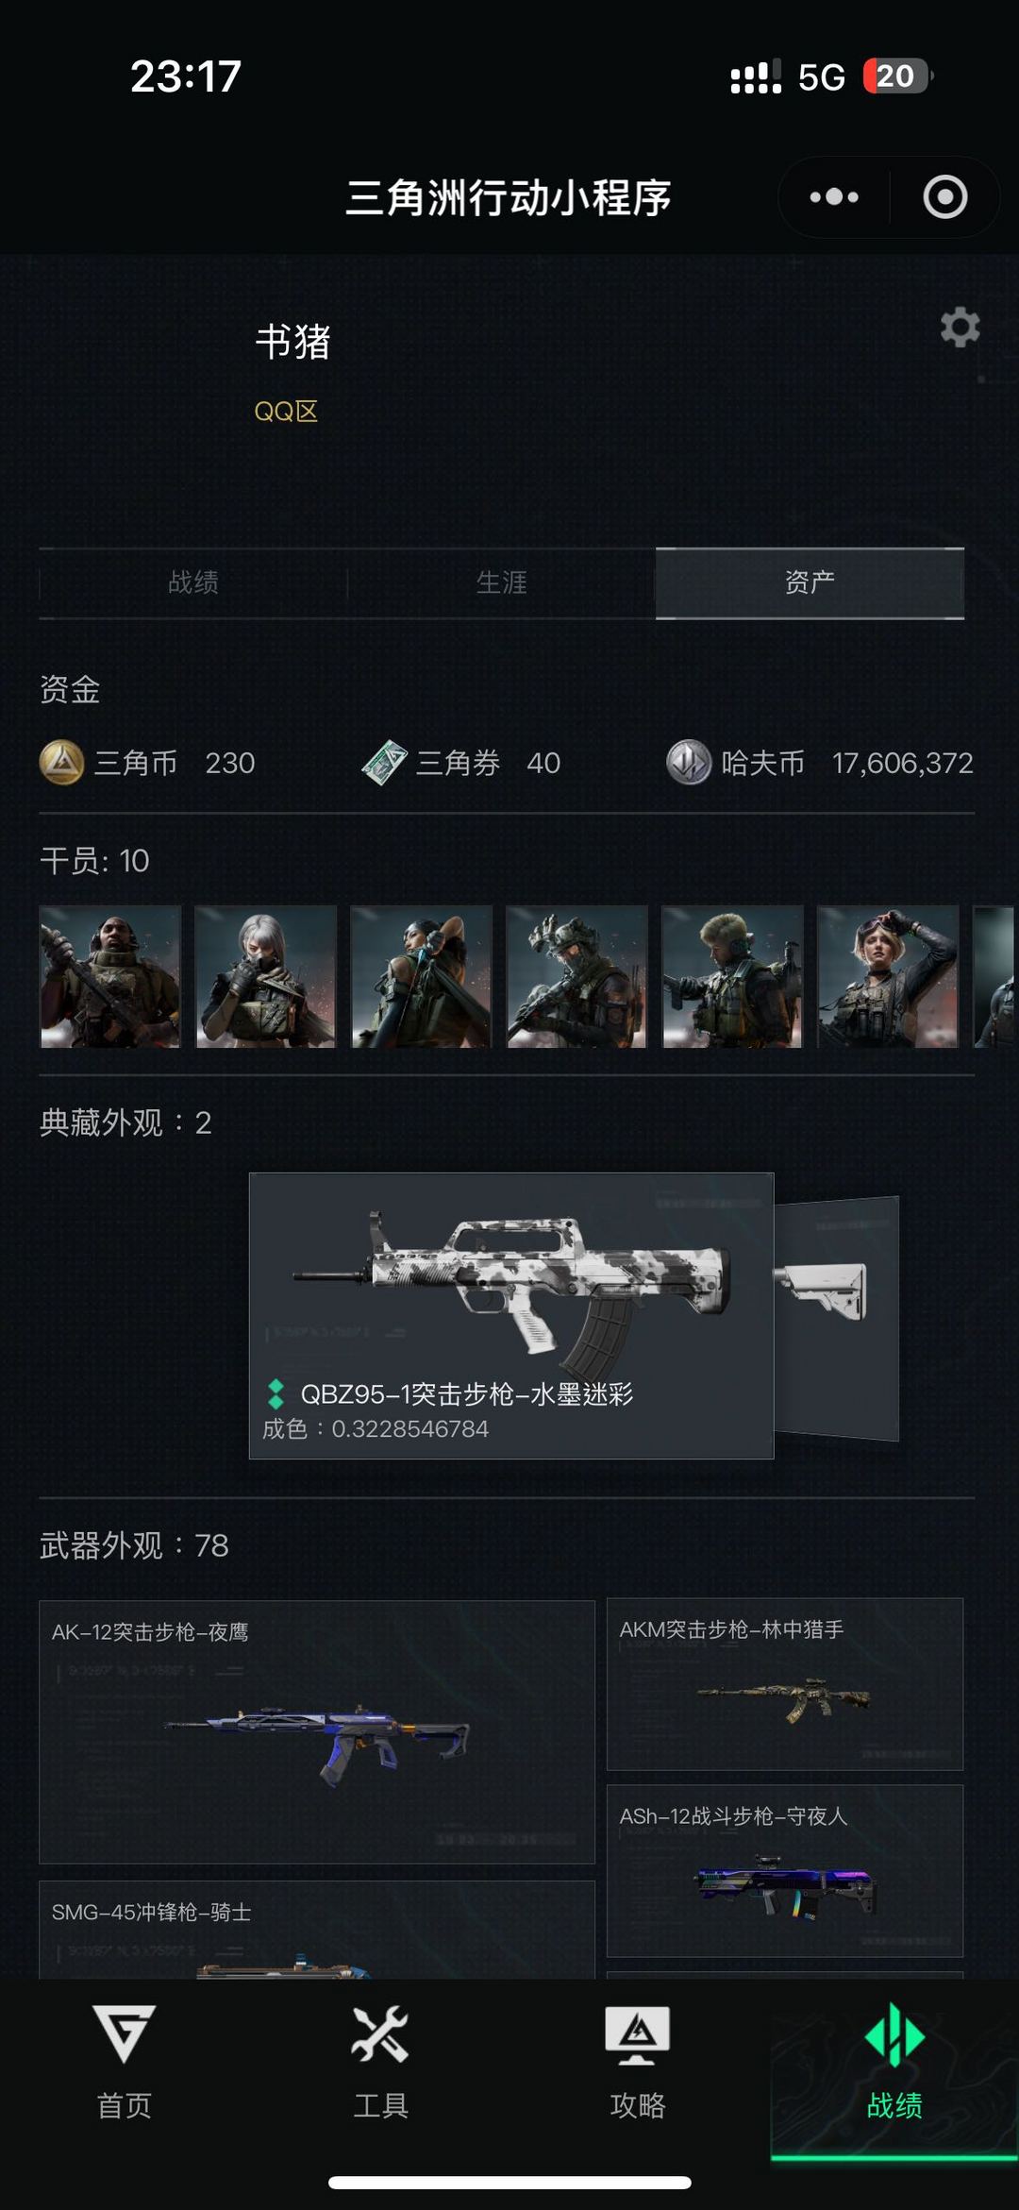The width and height of the screenshot is (1019, 2210).
Task: Open AK-12突击步枪-夜鹰 weapon skin
Action: pos(317,1731)
